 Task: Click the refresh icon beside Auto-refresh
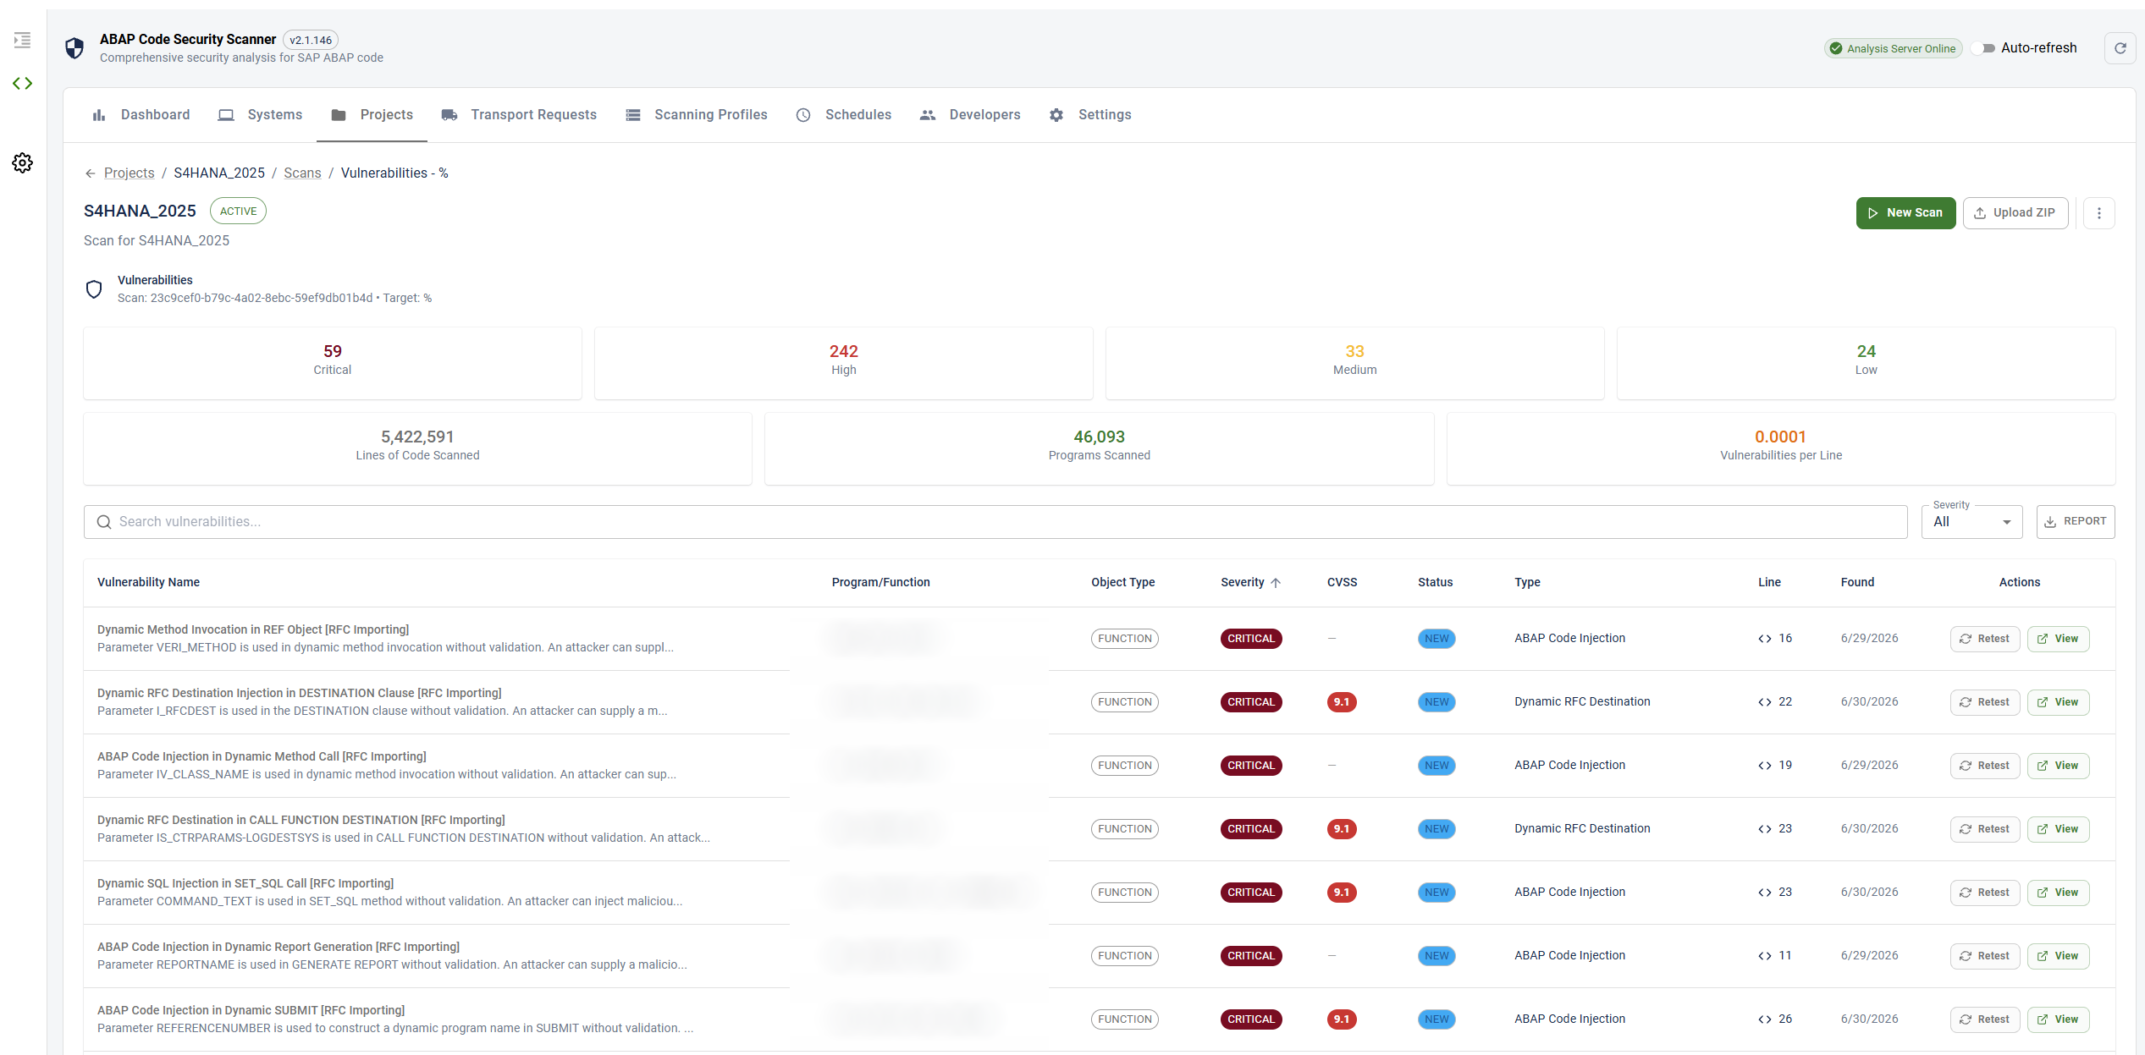pos(2120,48)
